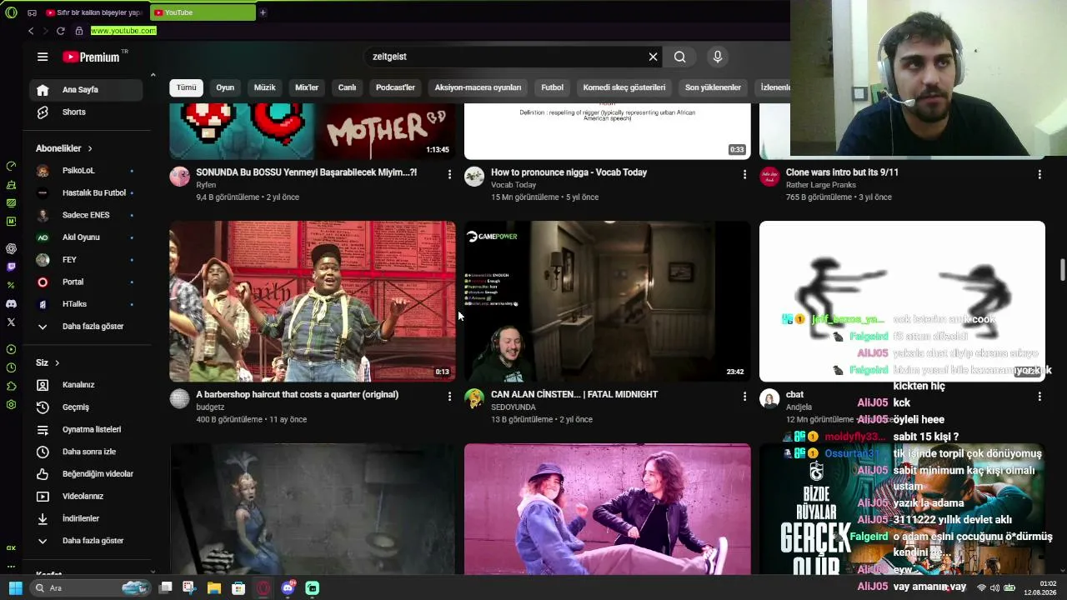Viewport: 1067px width, 600px height.
Task: Select the Canlı filter chip
Action: coord(347,87)
